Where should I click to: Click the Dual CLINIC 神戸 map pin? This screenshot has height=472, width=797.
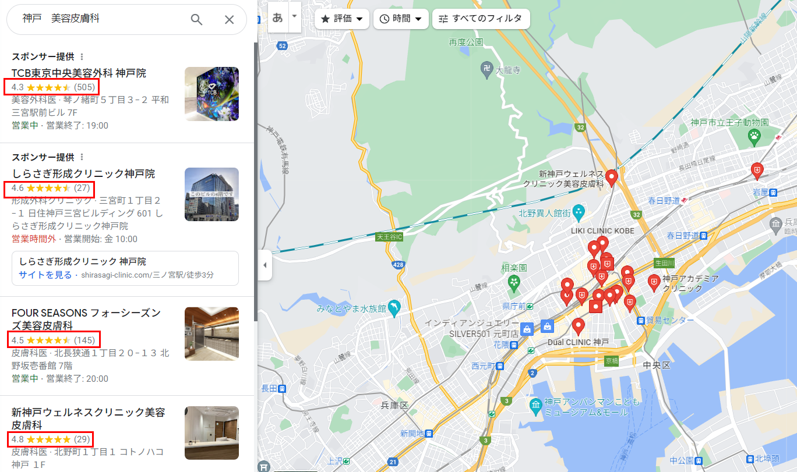point(578,327)
